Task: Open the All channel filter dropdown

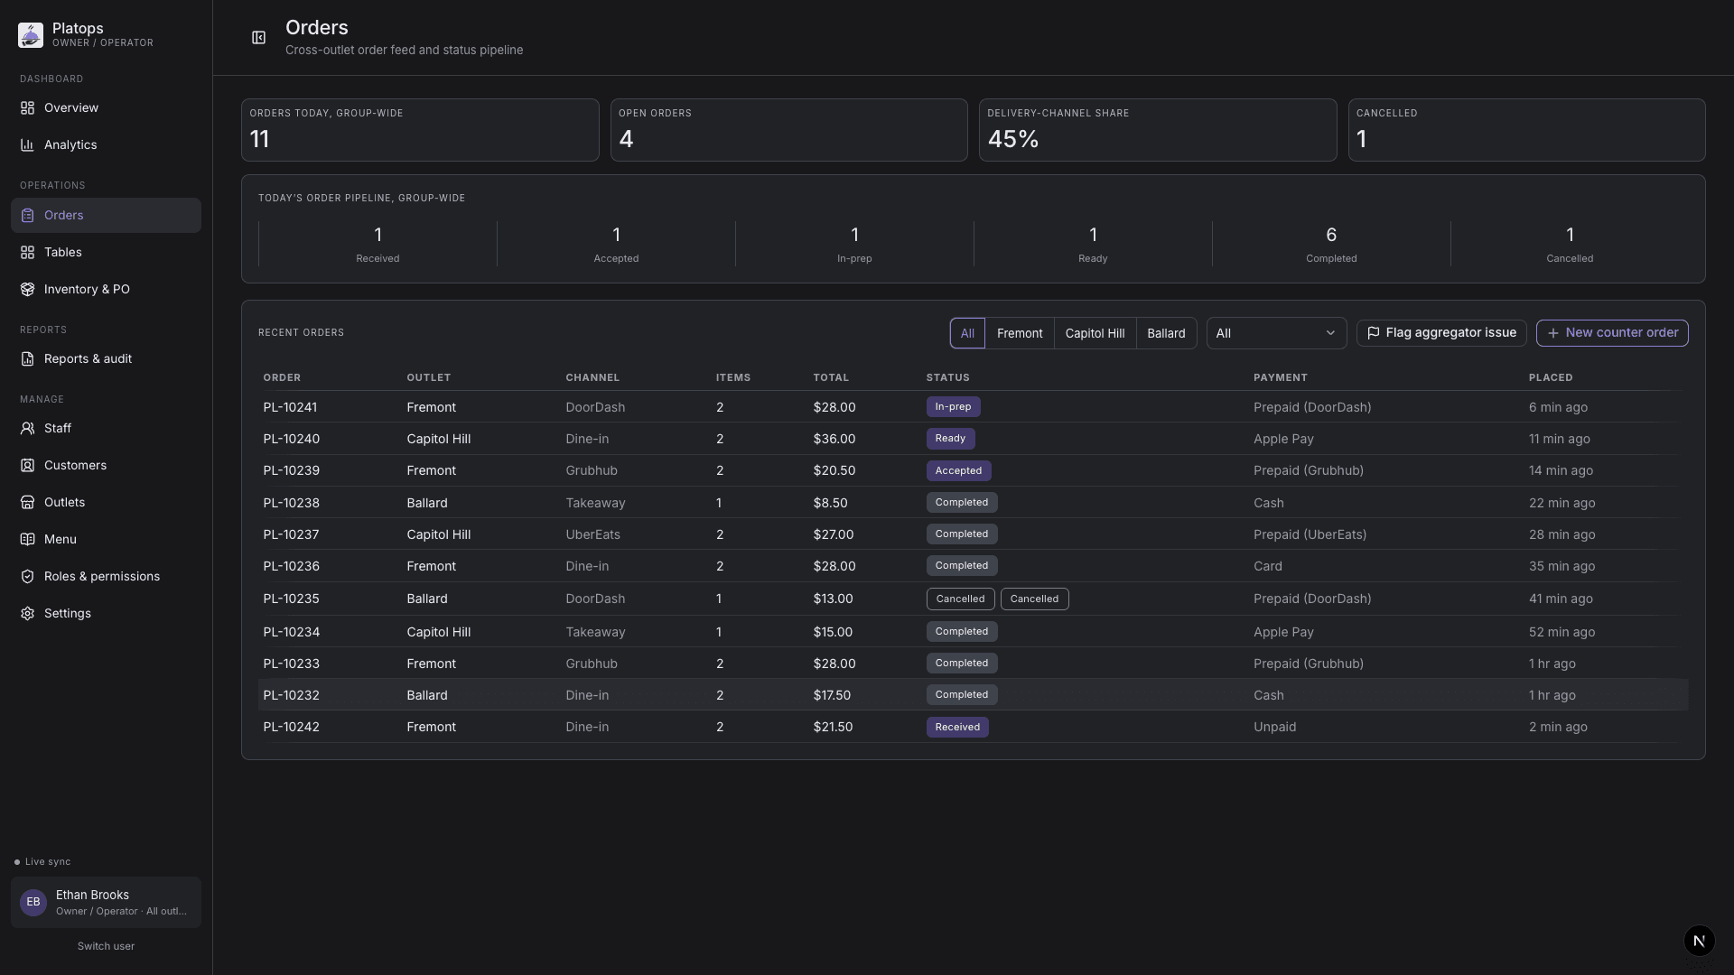Action: click(x=1276, y=333)
